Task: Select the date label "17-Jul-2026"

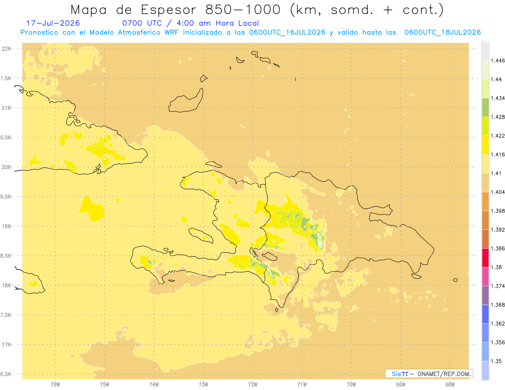Action: point(53,23)
